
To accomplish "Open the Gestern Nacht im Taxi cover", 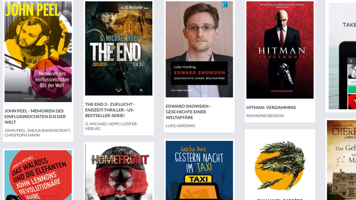I will [x=199, y=170].
